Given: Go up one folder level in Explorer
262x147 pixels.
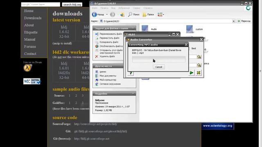Looking at the screenshot, I should click(122, 15).
